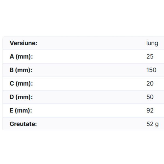Select the 'lung' version value
The image size is (164, 164).
[152, 43]
